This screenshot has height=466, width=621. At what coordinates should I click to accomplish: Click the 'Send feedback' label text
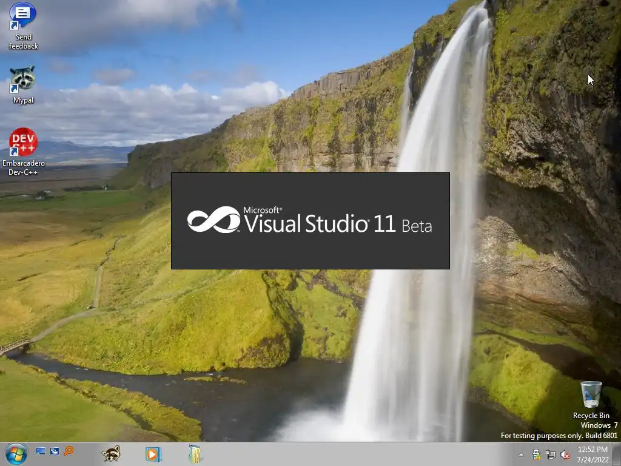(x=24, y=42)
